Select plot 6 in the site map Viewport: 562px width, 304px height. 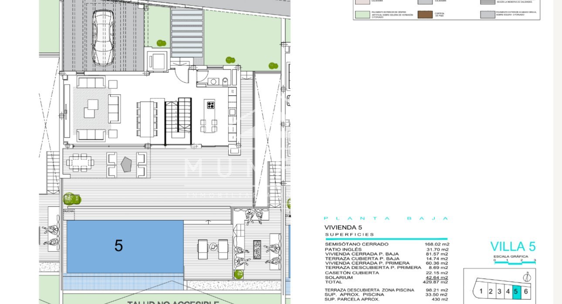point(526,291)
